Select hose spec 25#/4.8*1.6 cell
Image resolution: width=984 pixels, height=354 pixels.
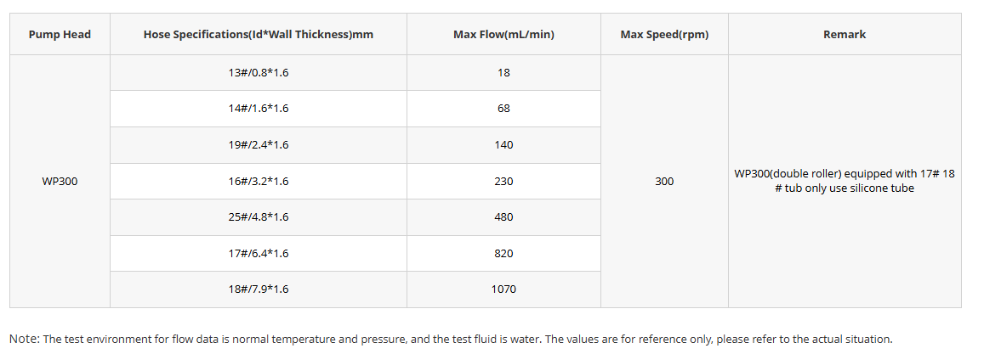coord(259,216)
